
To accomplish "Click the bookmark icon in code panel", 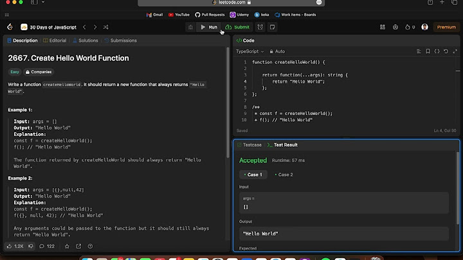I will click(428, 51).
